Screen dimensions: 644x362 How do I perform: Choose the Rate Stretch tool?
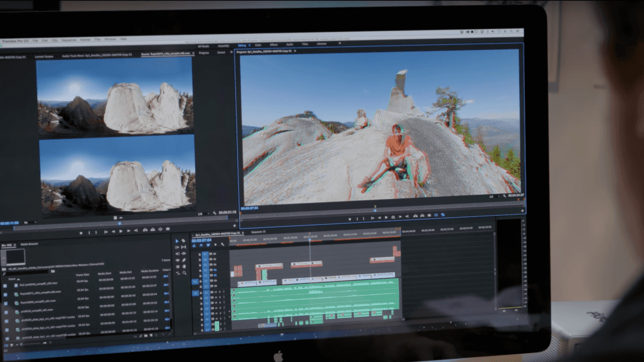(x=178, y=273)
